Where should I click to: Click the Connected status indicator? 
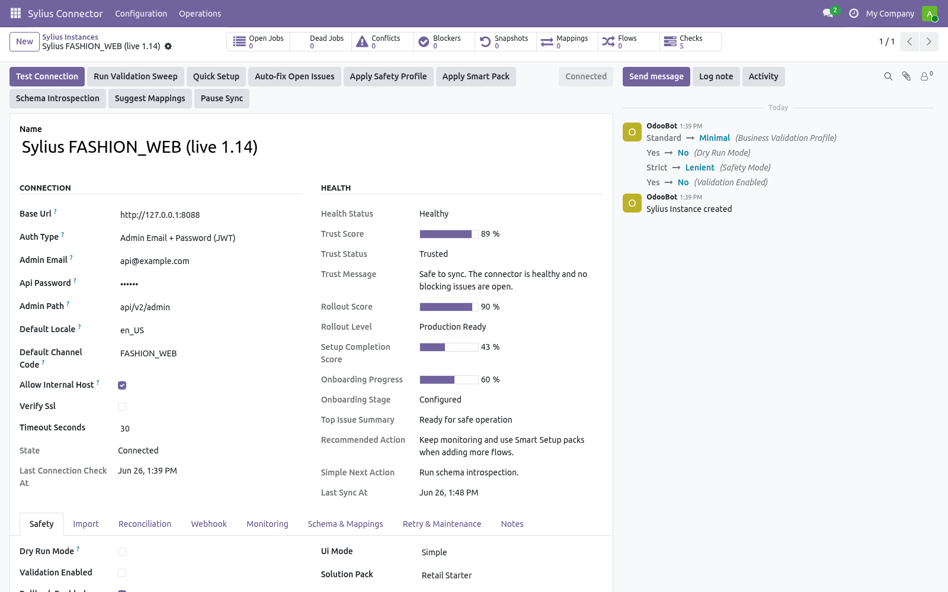(x=586, y=76)
